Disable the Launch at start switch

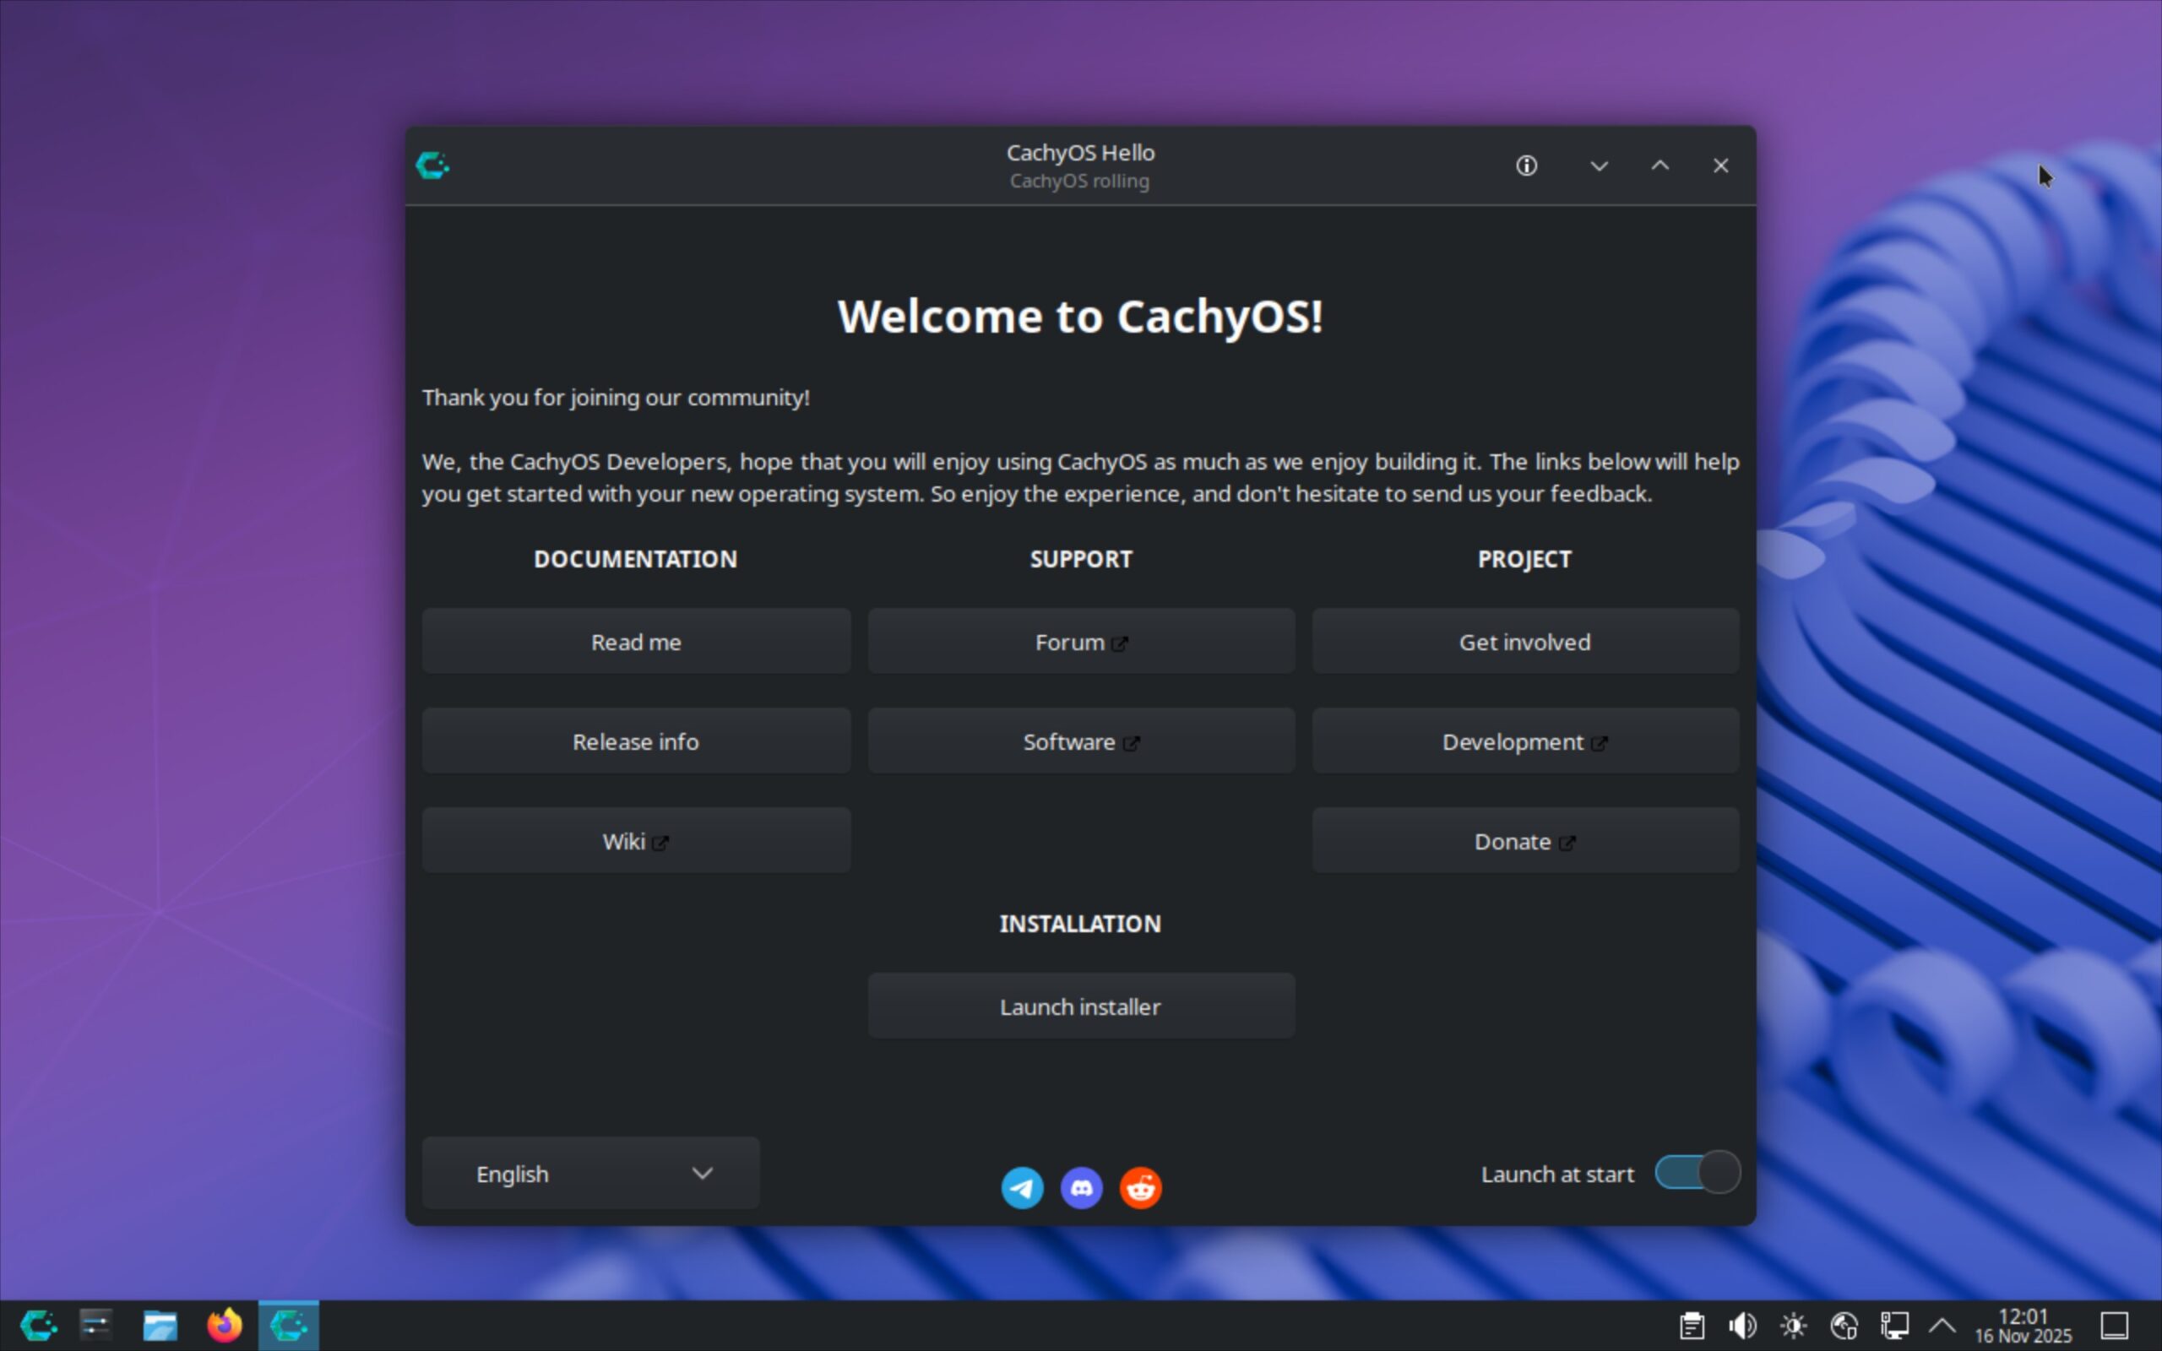1697,1172
